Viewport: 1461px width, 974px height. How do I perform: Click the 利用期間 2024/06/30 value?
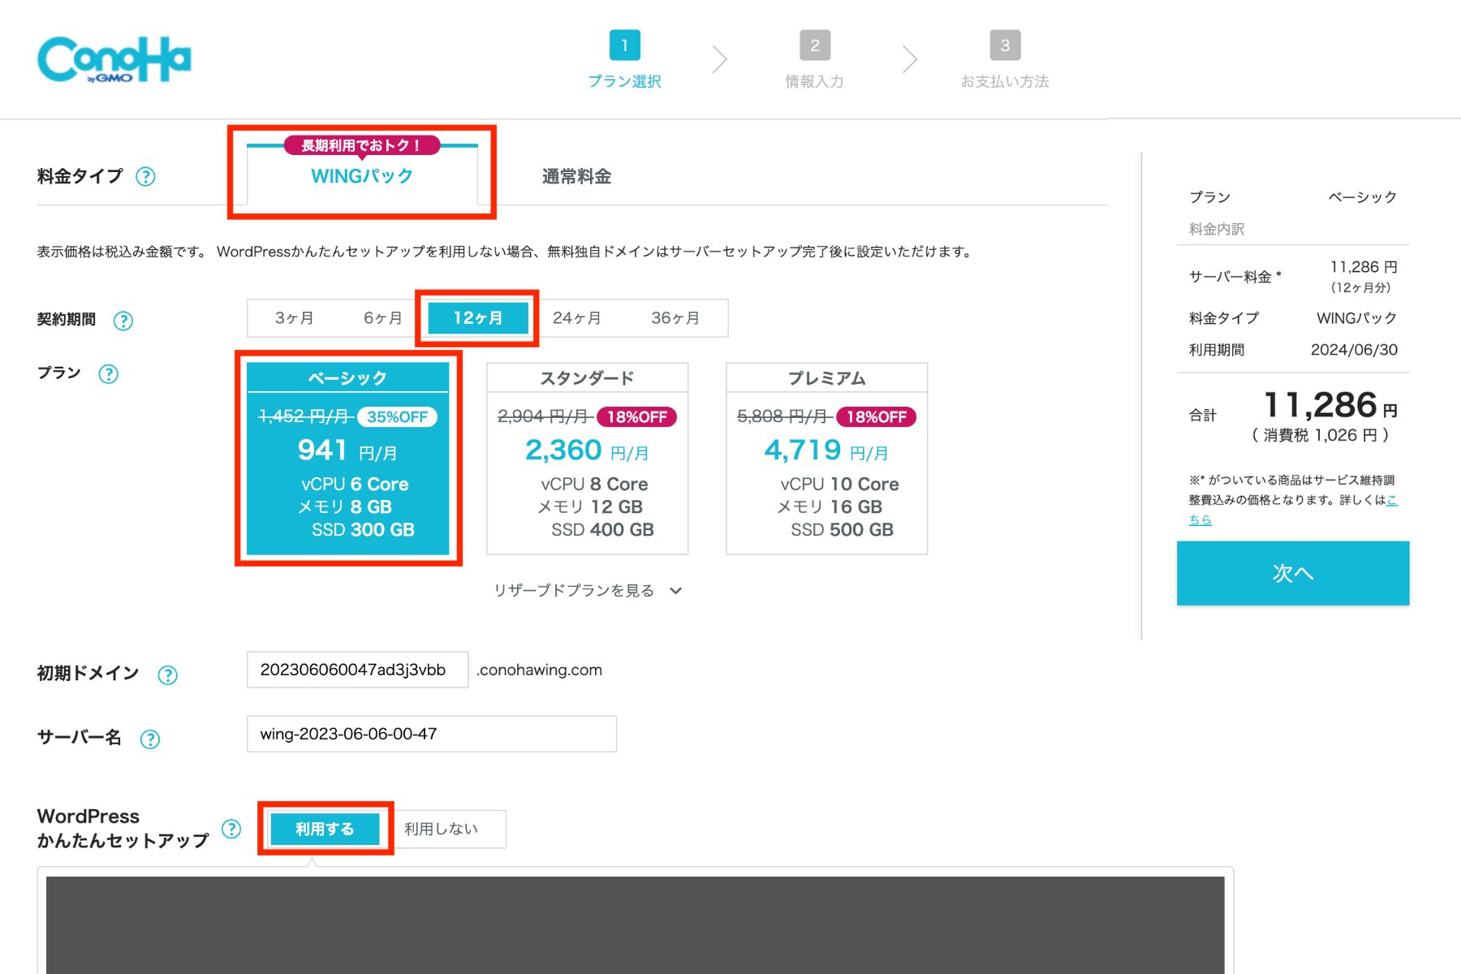pyautogui.click(x=1354, y=350)
